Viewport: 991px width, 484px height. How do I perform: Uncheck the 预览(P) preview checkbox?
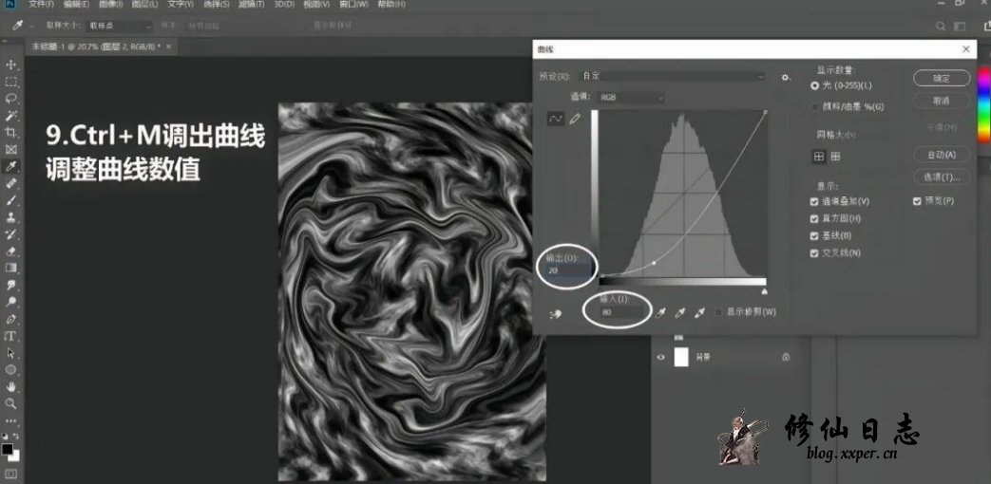pos(918,201)
